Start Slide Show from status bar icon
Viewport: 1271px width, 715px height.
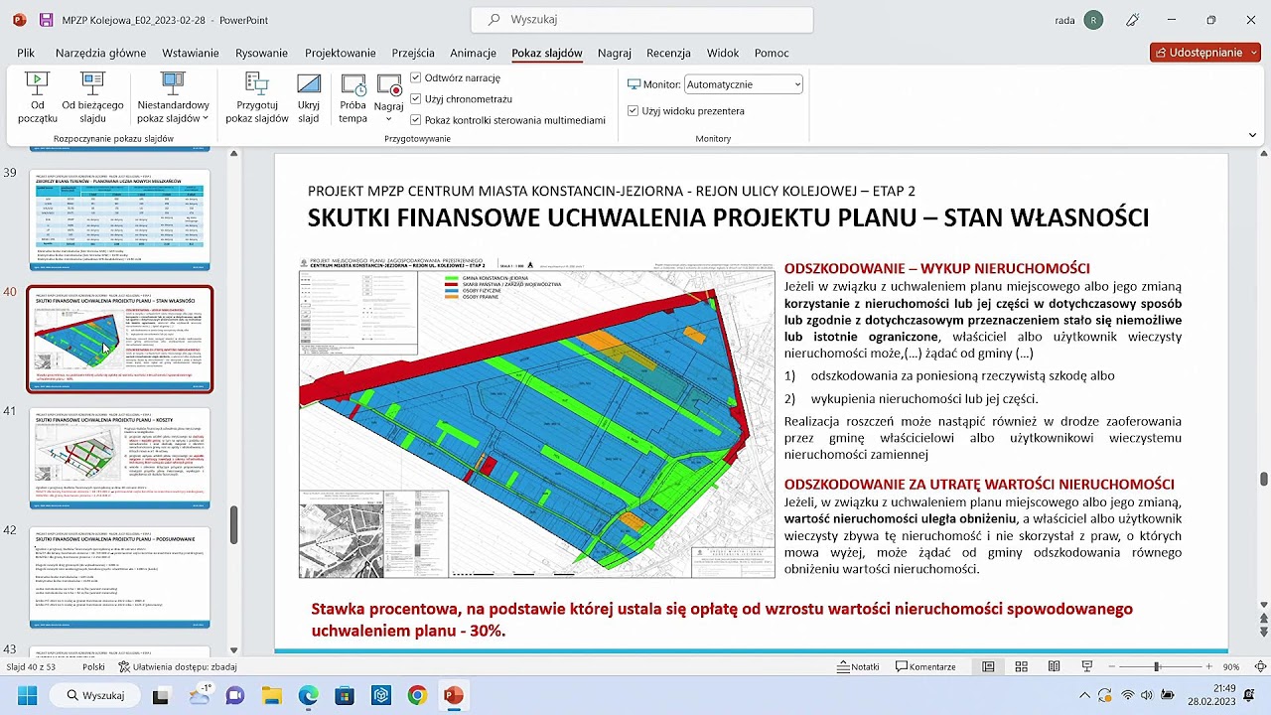pos(1087,667)
